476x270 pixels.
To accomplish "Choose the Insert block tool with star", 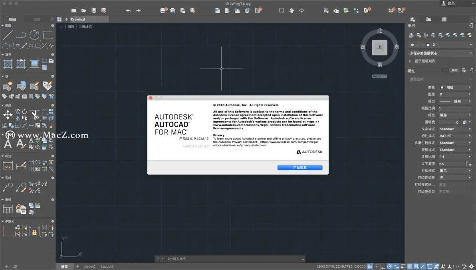I will (x=8, y=86).
